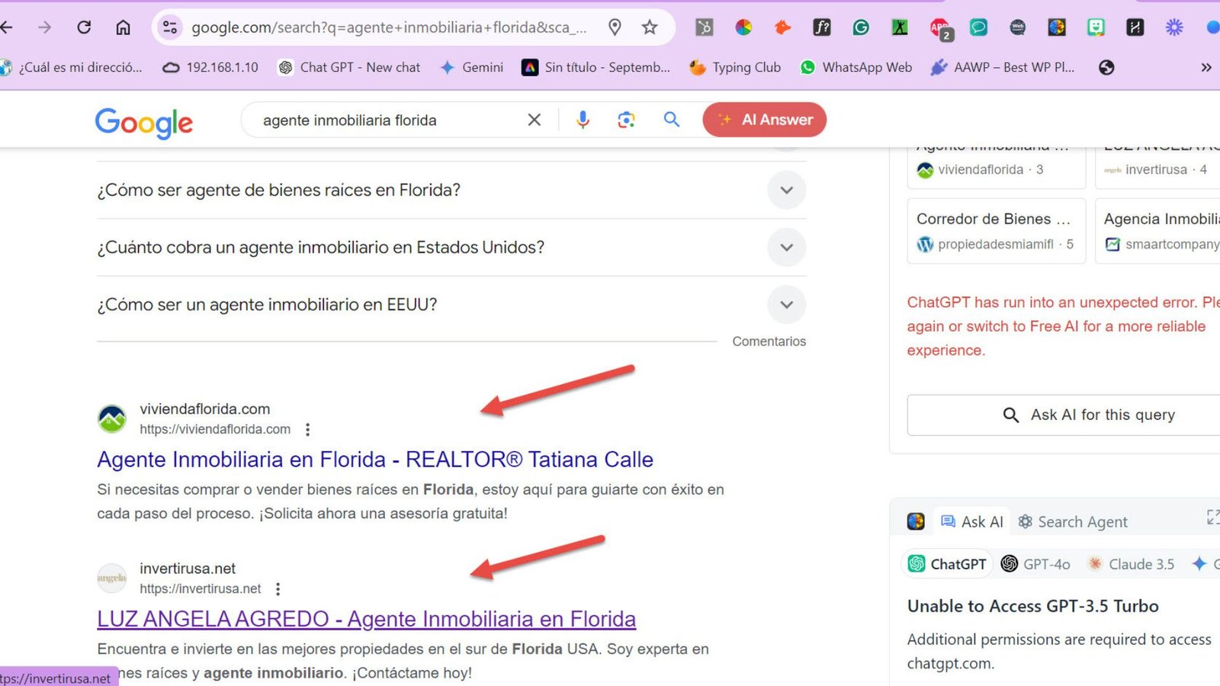Clear the search box with the X icon

click(x=534, y=120)
